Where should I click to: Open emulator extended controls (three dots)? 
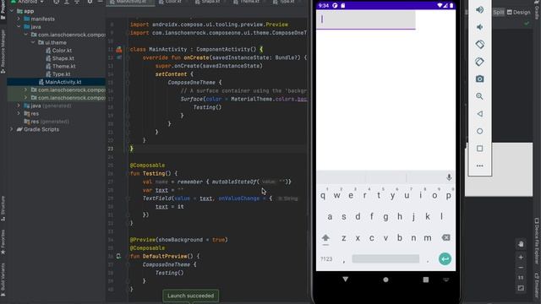click(479, 166)
